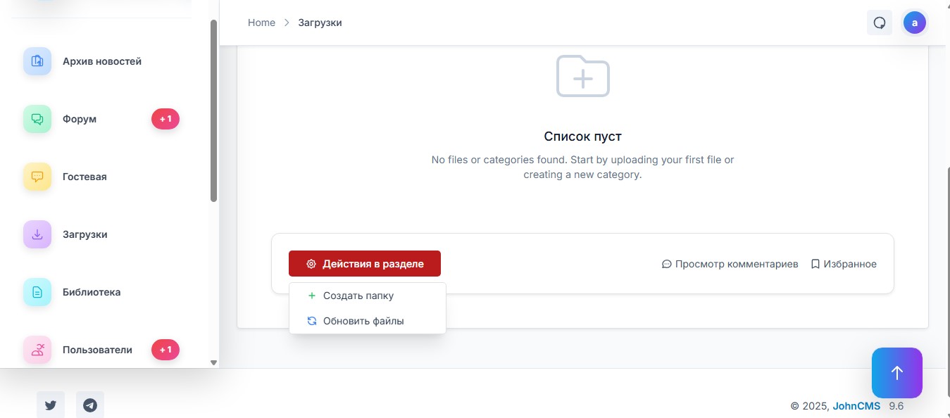Click the scroll-to-top arrow button
Image resolution: width=950 pixels, height=418 pixels.
point(896,373)
